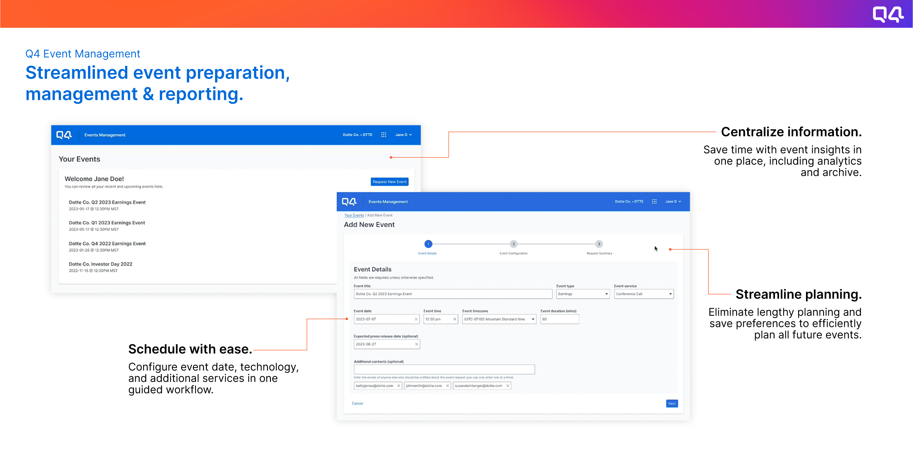Open Jane D user menu in front window

tap(673, 201)
